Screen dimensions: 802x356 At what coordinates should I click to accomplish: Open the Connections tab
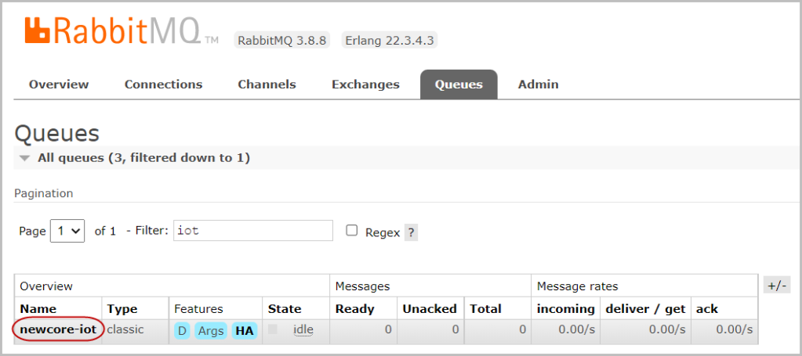coord(163,85)
